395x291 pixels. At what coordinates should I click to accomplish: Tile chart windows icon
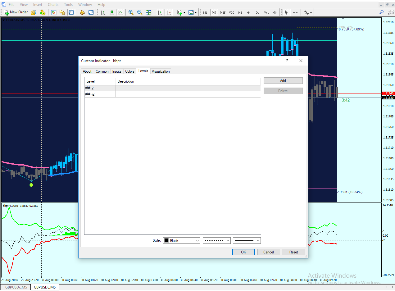point(148,12)
